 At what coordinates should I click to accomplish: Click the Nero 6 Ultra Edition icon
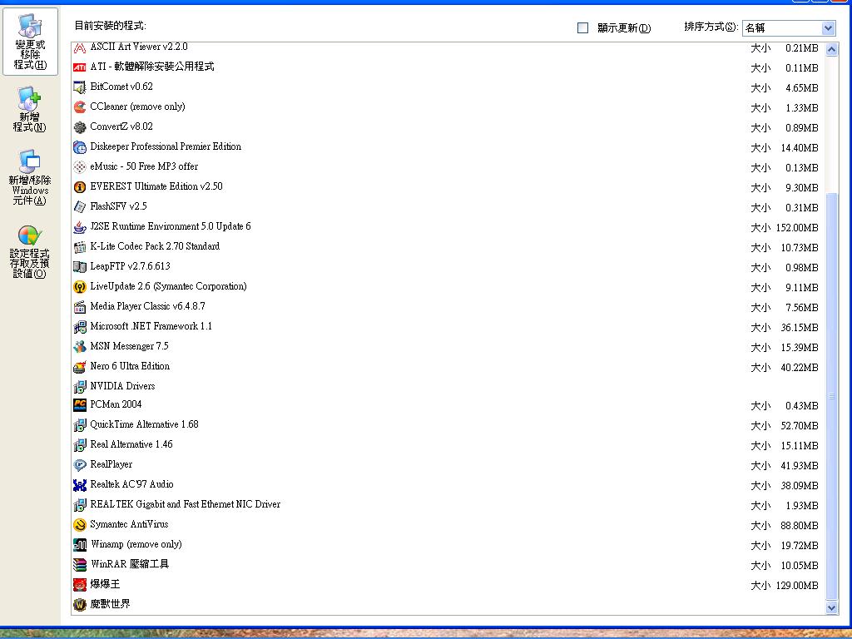(x=79, y=367)
